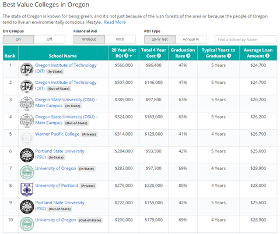This screenshot has height=234, width=280.
Task: Sort by Typical Years to Graduate header
Action: 219,53
